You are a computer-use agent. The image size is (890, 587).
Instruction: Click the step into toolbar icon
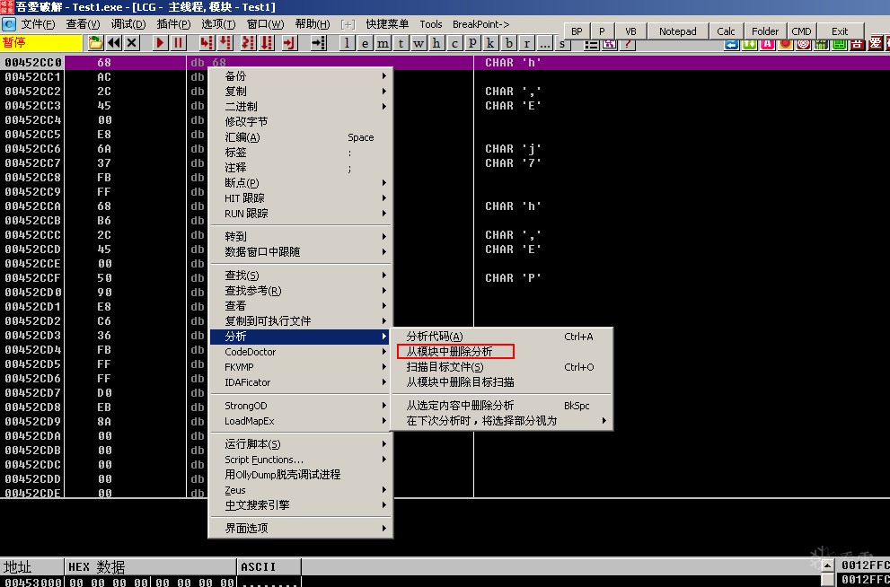click(x=207, y=42)
